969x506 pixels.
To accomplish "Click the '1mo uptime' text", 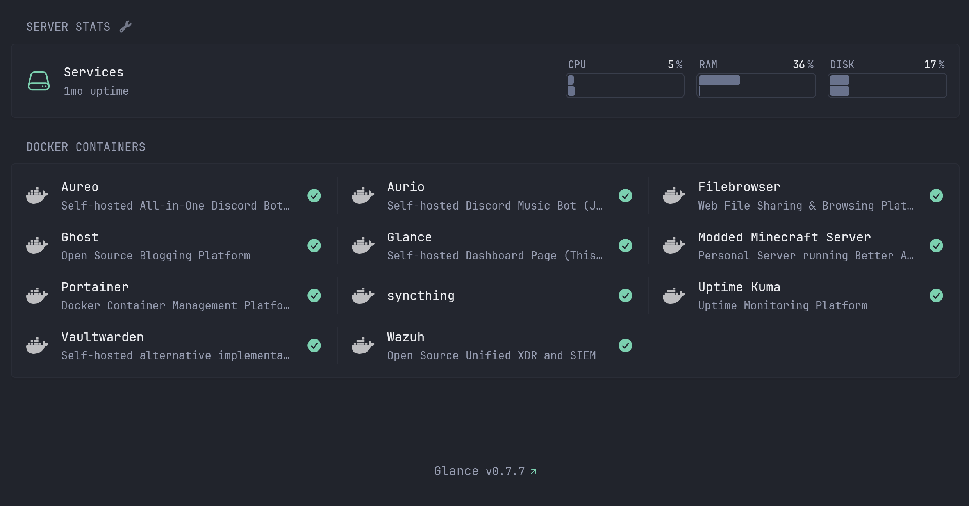I will tap(96, 91).
